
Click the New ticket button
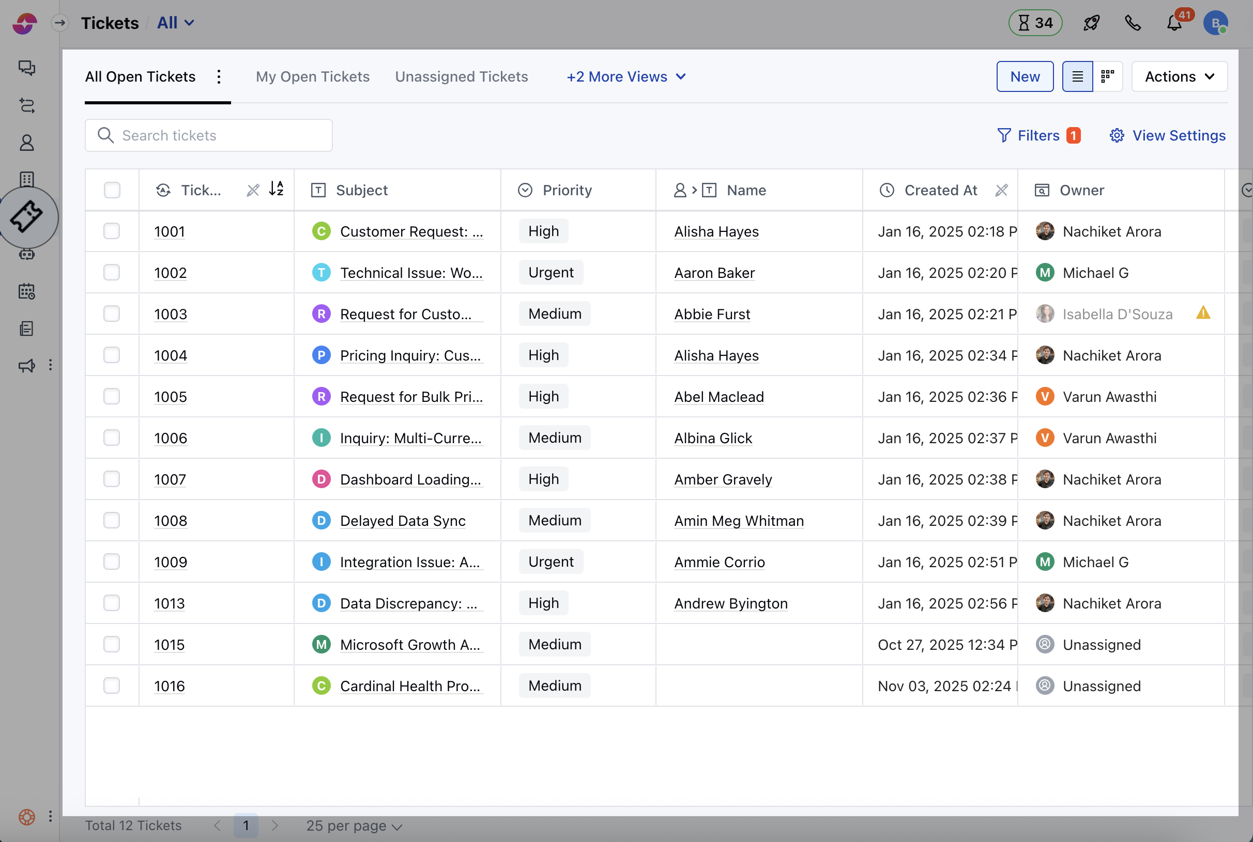[x=1024, y=76]
